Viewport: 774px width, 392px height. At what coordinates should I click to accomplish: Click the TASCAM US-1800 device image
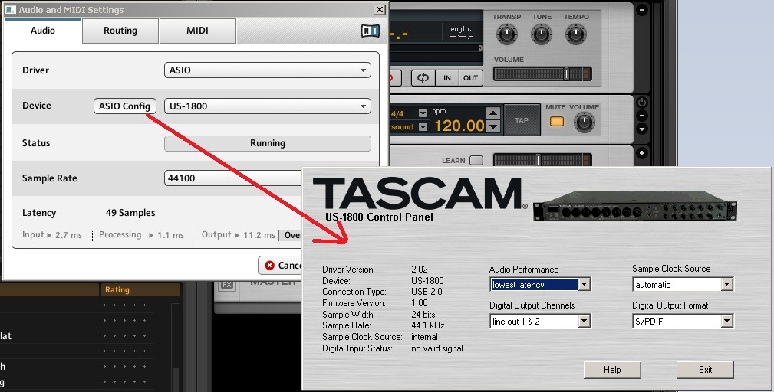(635, 205)
